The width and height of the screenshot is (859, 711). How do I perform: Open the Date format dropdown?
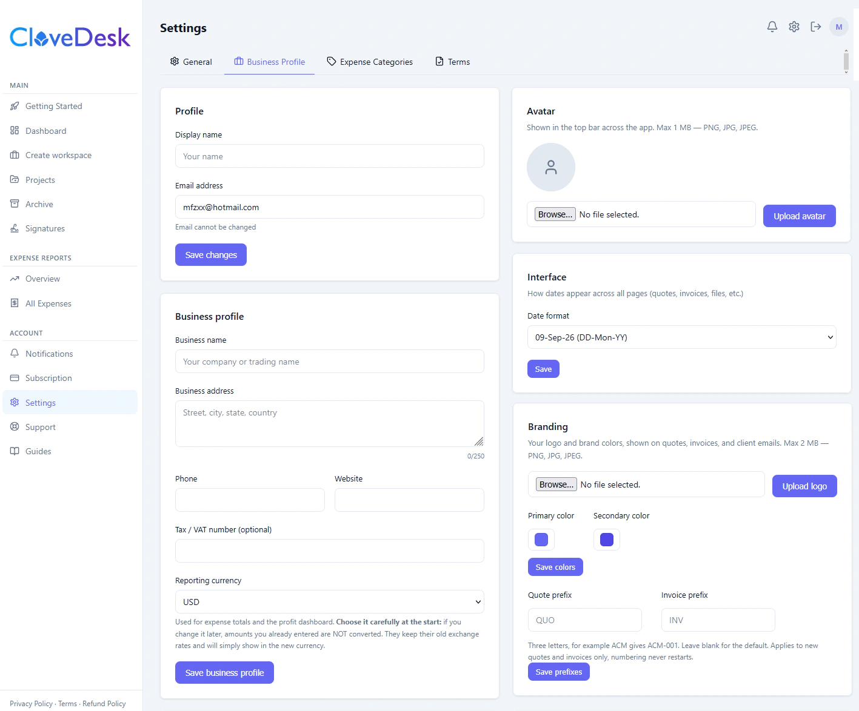(x=681, y=337)
